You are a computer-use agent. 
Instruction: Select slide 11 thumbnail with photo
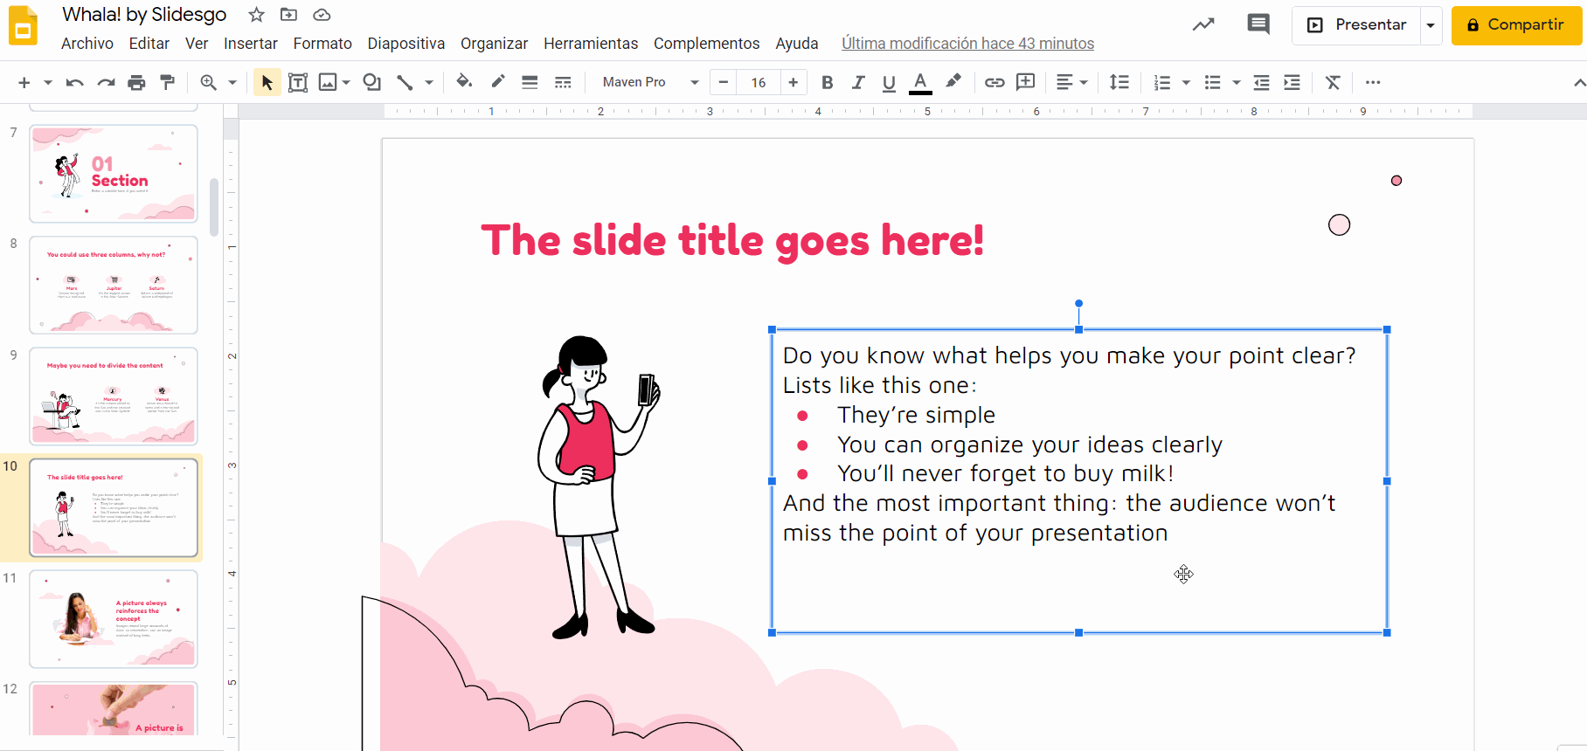[x=114, y=619]
